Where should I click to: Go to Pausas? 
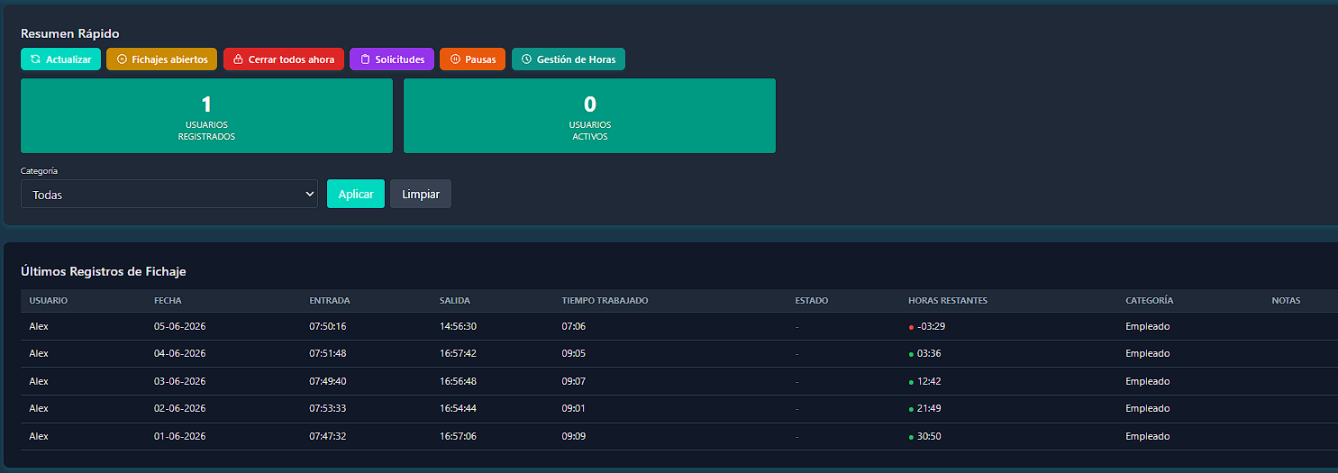tap(472, 59)
